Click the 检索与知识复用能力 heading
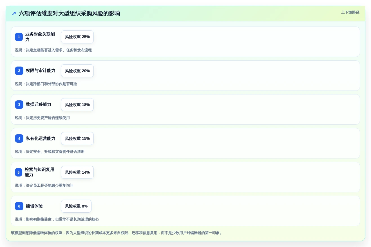The width and height of the screenshot is (371, 247). 40,172
